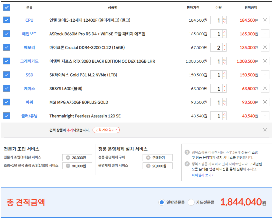Open the 그래픽카드 category link
Screen dimensions: 274x220
(x=29, y=61)
